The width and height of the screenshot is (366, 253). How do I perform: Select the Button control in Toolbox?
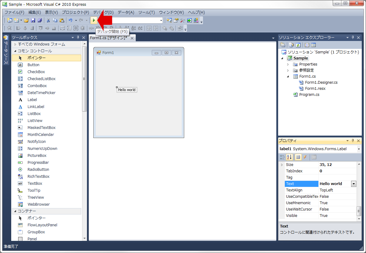point(33,65)
